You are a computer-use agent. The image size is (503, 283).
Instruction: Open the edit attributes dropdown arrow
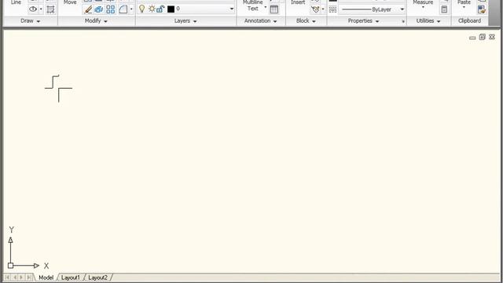323,9
